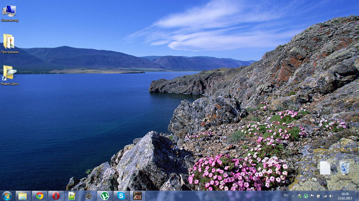
Task: Open GTA San Andreas taskbar icon
Action: (137, 196)
